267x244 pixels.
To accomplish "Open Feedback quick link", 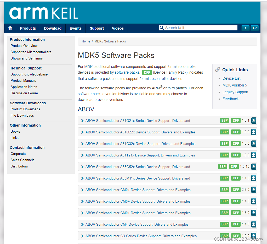I will [x=231, y=99].
